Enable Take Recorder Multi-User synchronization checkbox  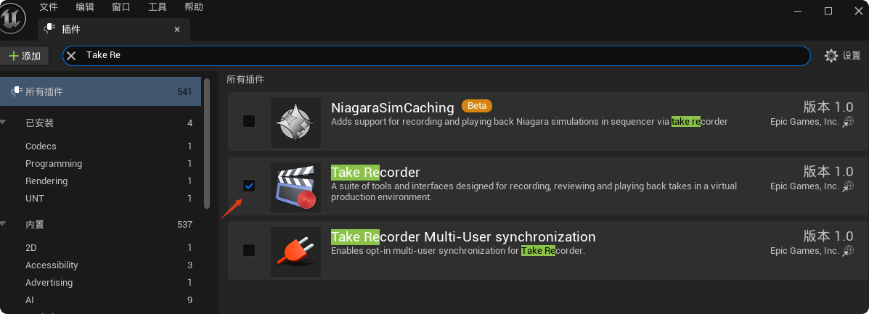(x=249, y=250)
